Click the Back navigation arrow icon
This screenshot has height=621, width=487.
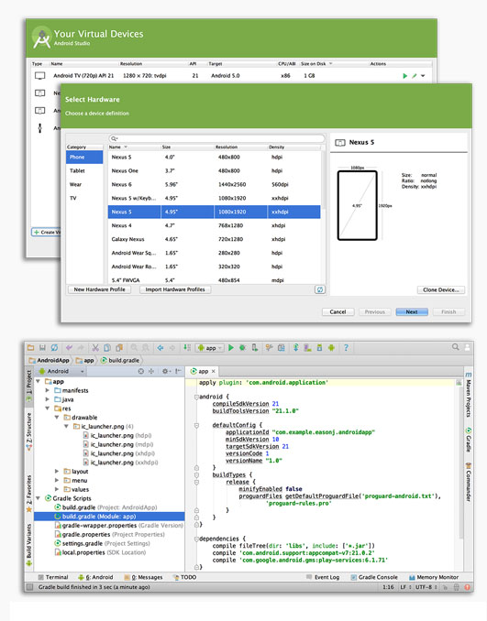coord(160,348)
